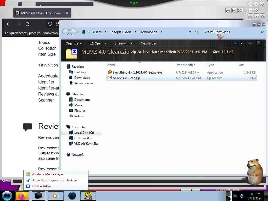Click browser back arrow in Firefox
Image resolution: width=268 pixels, height=201 pixels.
[9, 24]
